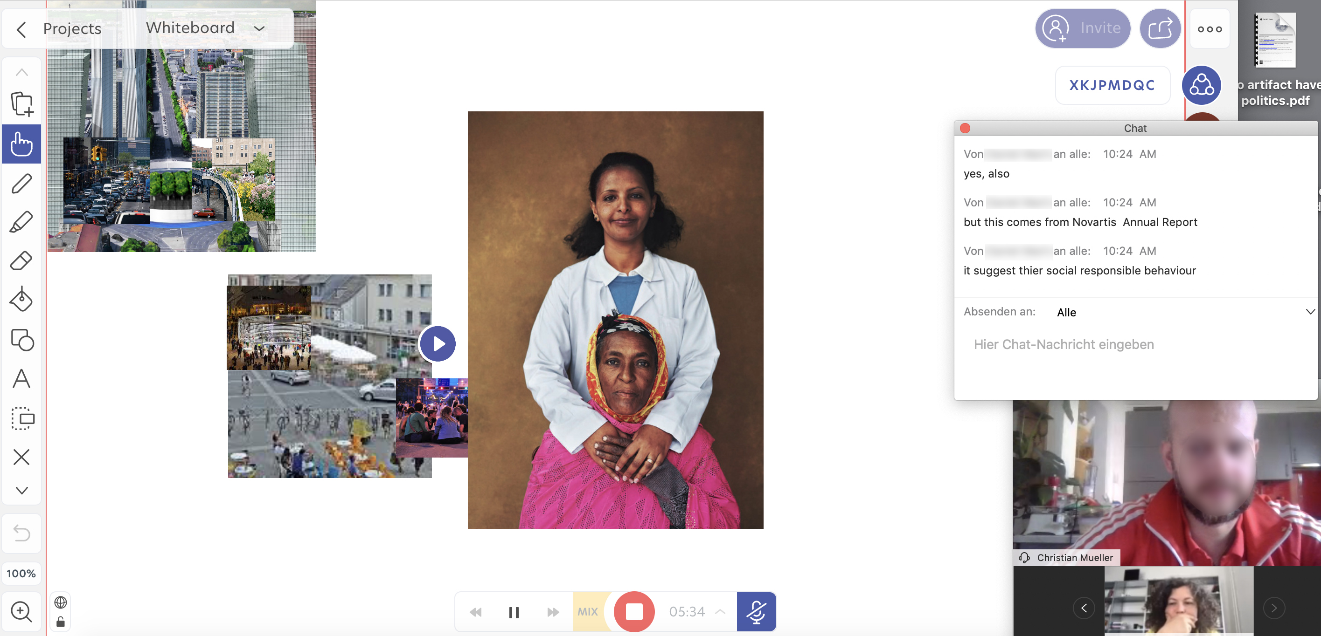This screenshot has width=1321, height=636.
Task: Choose the Shapes tool
Action: click(x=21, y=340)
